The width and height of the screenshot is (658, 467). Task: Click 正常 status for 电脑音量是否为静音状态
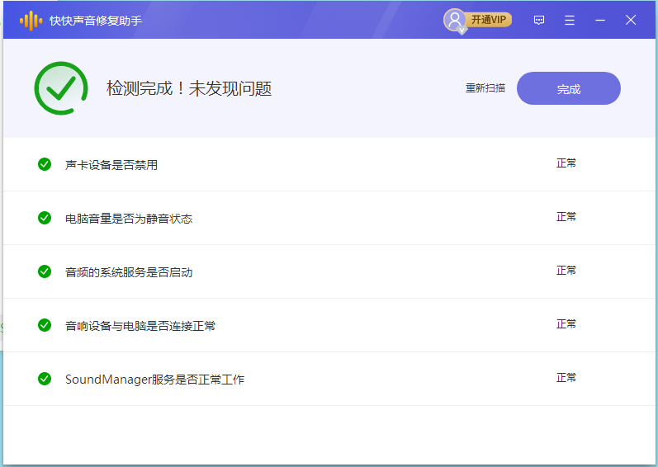[x=566, y=217]
